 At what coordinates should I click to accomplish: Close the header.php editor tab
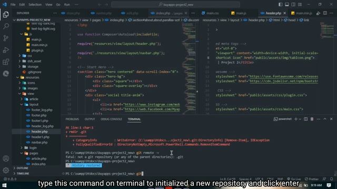coord(284,13)
